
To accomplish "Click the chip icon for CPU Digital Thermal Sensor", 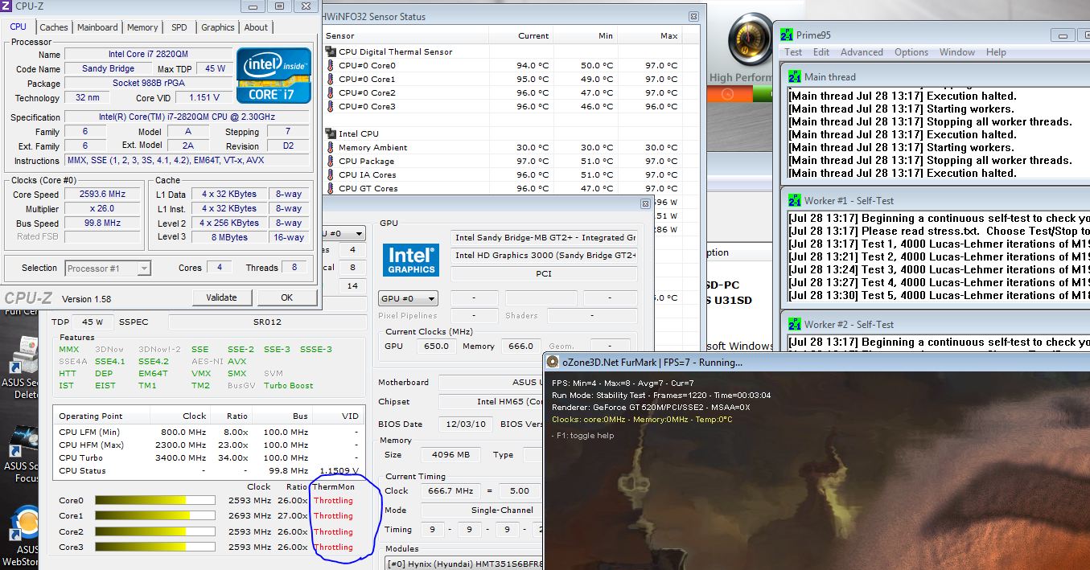I will coord(330,51).
